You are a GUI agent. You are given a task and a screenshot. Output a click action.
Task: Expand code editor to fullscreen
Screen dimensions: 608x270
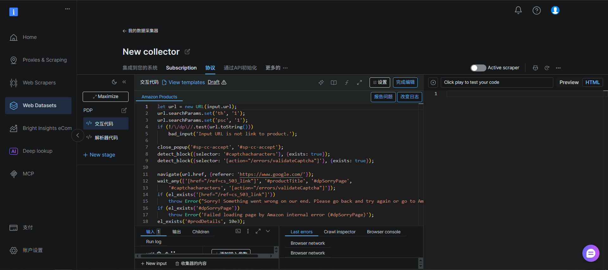click(359, 83)
